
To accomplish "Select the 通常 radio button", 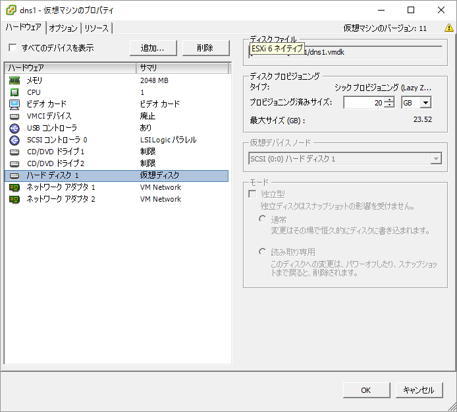I will click(x=263, y=219).
